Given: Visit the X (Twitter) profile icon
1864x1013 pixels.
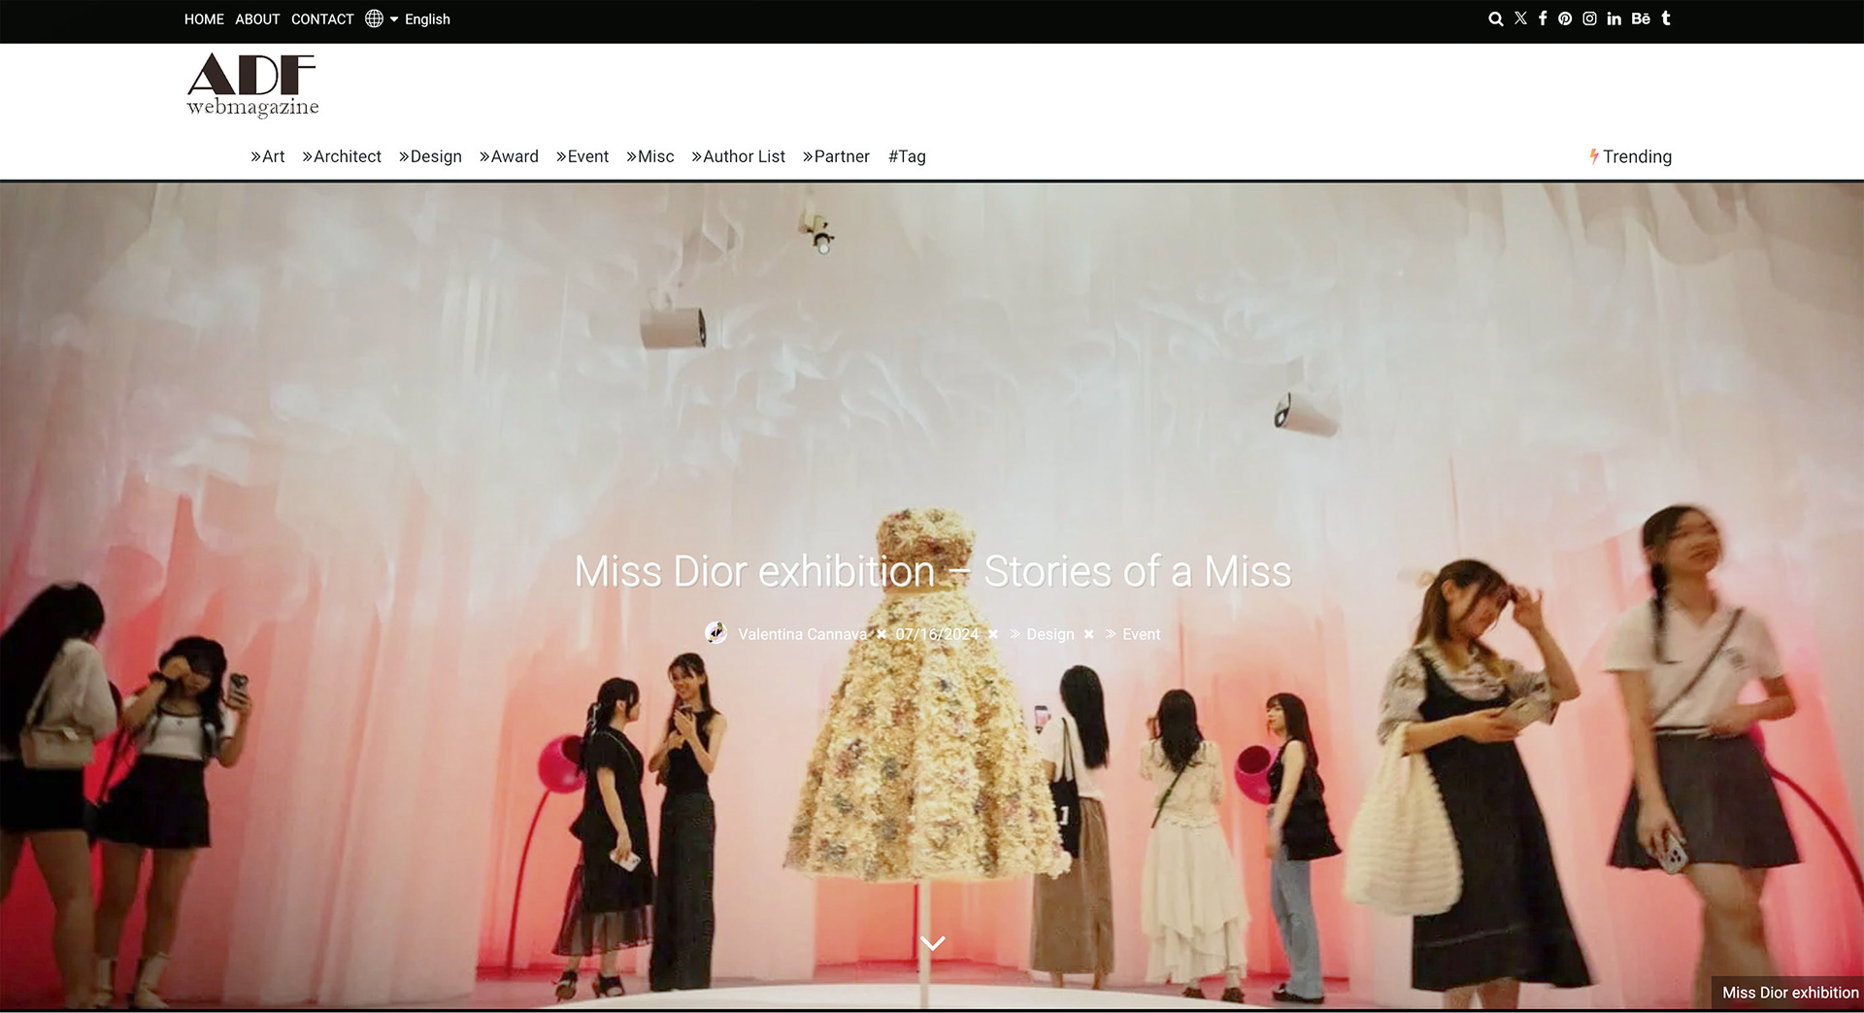Looking at the screenshot, I should coord(1520,18).
